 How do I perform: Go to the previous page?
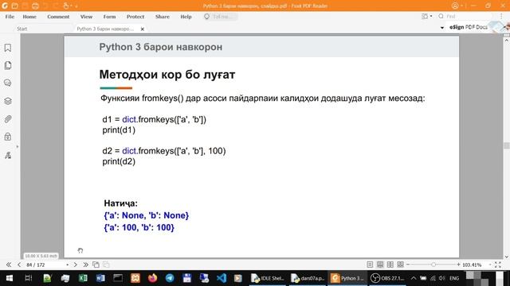coord(19,265)
